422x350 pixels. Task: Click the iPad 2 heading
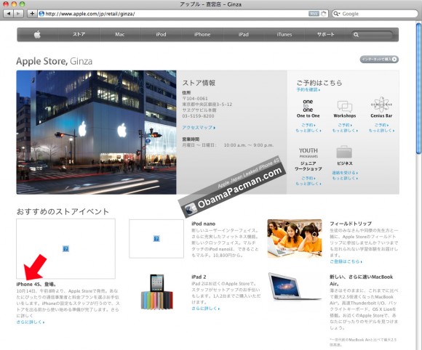point(199,277)
